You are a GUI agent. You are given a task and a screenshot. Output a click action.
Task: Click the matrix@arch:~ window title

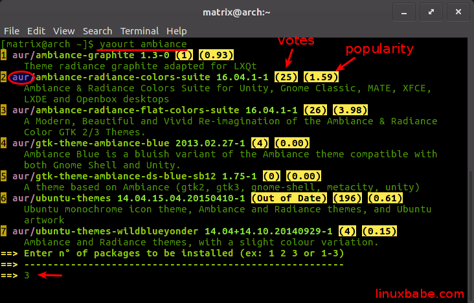click(x=236, y=11)
